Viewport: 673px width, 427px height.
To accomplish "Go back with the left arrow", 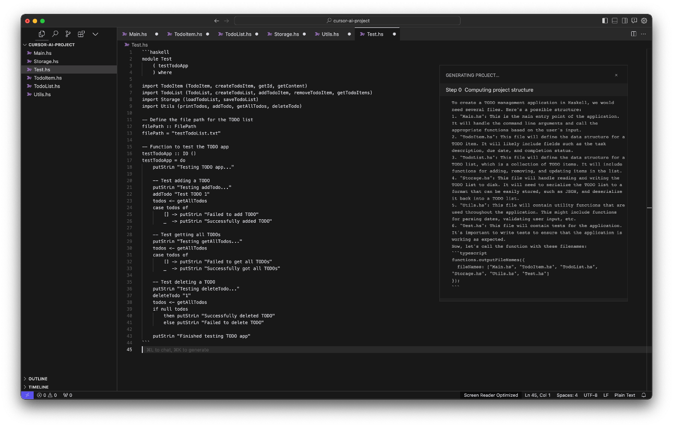I will (x=217, y=21).
